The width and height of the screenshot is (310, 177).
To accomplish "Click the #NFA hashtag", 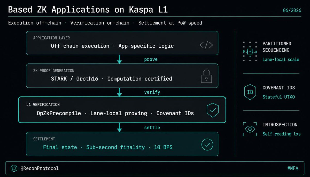I will coord(293,168).
